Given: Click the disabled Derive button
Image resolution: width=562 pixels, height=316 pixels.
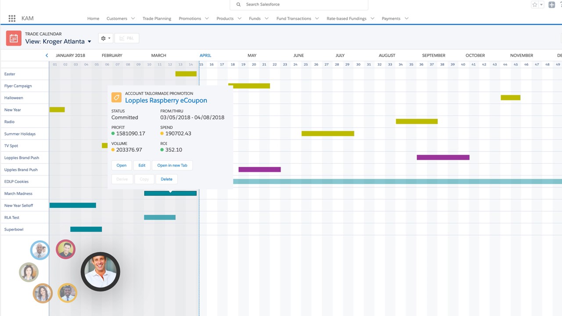Looking at the screenshot, I should click(122, 179).
